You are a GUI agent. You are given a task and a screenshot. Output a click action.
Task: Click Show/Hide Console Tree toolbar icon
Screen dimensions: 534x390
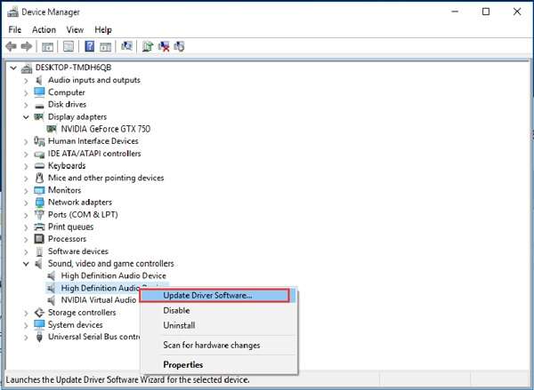click(x=47, y=46)
